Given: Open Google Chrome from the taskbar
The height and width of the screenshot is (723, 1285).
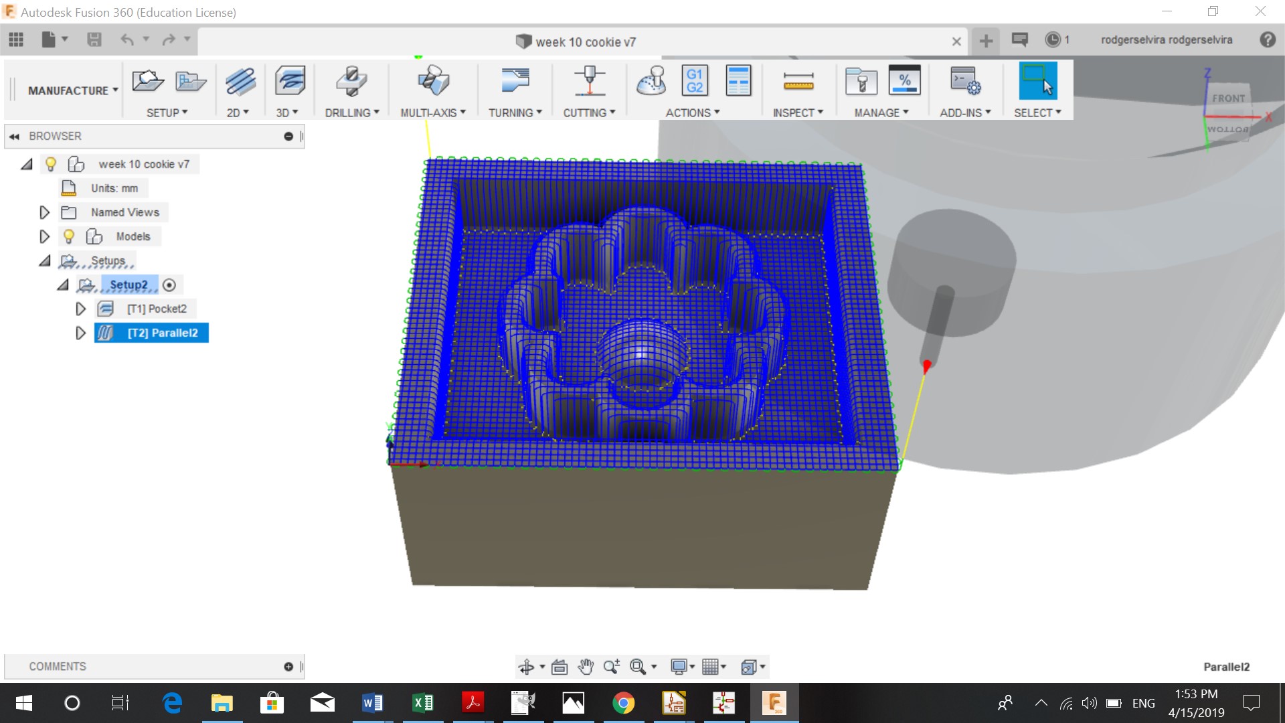Looking at the screenshot, I should tap(623, 703).
